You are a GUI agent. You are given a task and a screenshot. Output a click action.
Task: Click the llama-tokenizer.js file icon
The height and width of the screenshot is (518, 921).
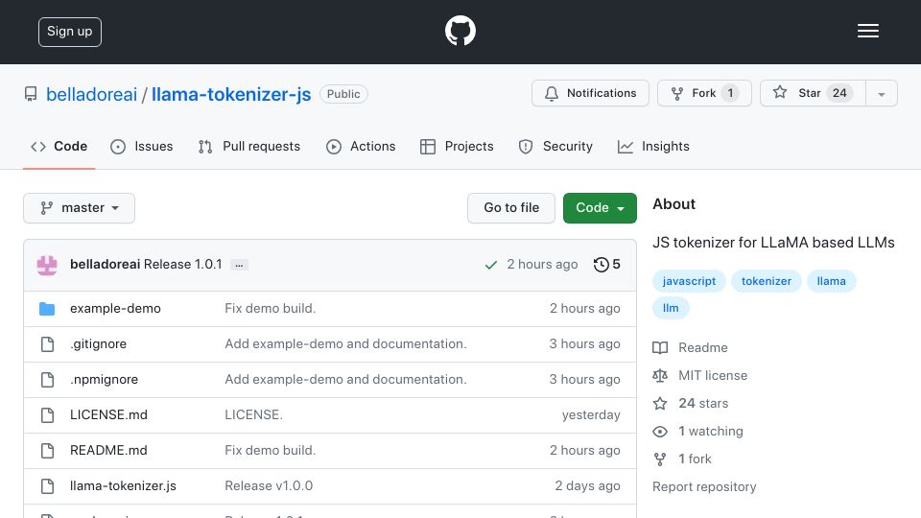click(47, 486)
